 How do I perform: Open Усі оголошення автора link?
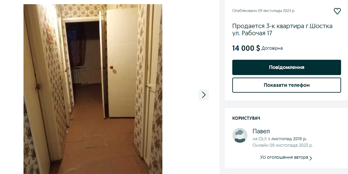coord(284,157)
